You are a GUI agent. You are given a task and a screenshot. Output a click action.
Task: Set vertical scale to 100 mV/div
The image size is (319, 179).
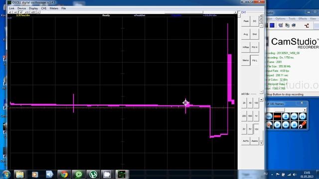(x=256, y=103)
